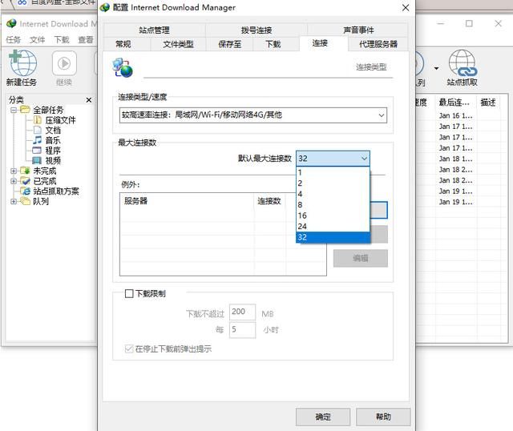Close the 配置 Internet Download Manager dialog
This screenshot has width=513, height=431.
tap(406, 7)
